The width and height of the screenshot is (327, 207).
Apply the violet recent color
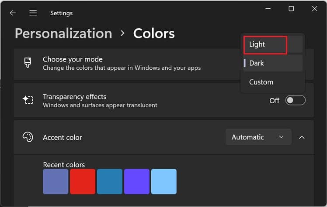[137, 181]
